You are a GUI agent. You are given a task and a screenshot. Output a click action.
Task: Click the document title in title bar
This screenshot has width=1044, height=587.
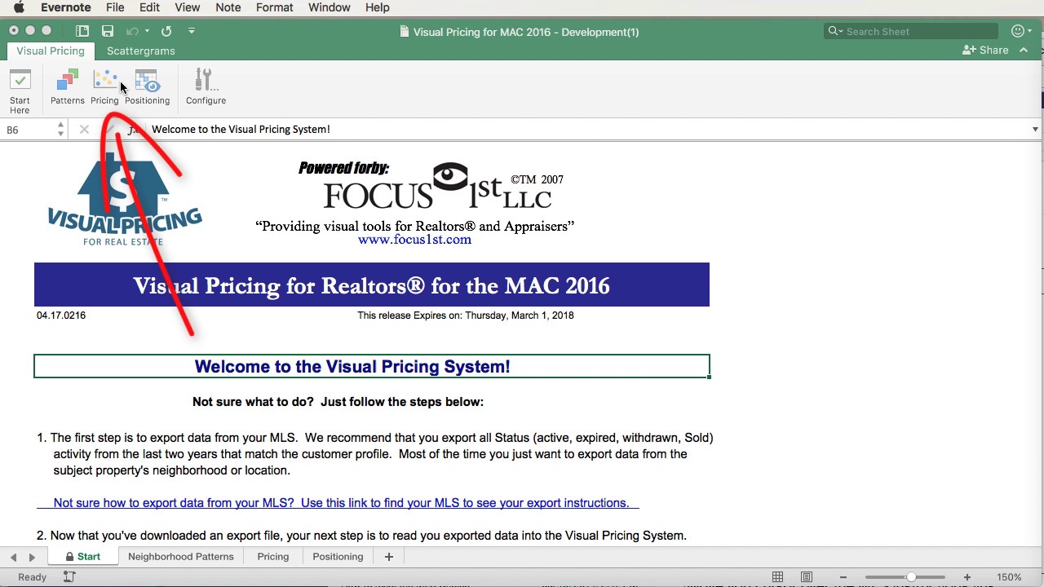[x=526, y=32]
